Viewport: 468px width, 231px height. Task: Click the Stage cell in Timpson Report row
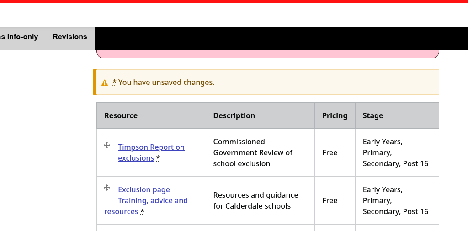[397, 152]
